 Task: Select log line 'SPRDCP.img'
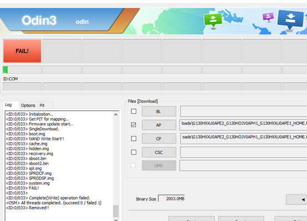point(29,173)
